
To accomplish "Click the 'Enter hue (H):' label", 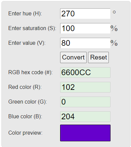I will [x=25, y=14].
